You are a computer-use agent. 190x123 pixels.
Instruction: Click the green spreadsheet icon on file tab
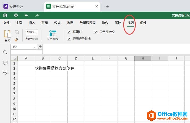(x=49, y=6)
